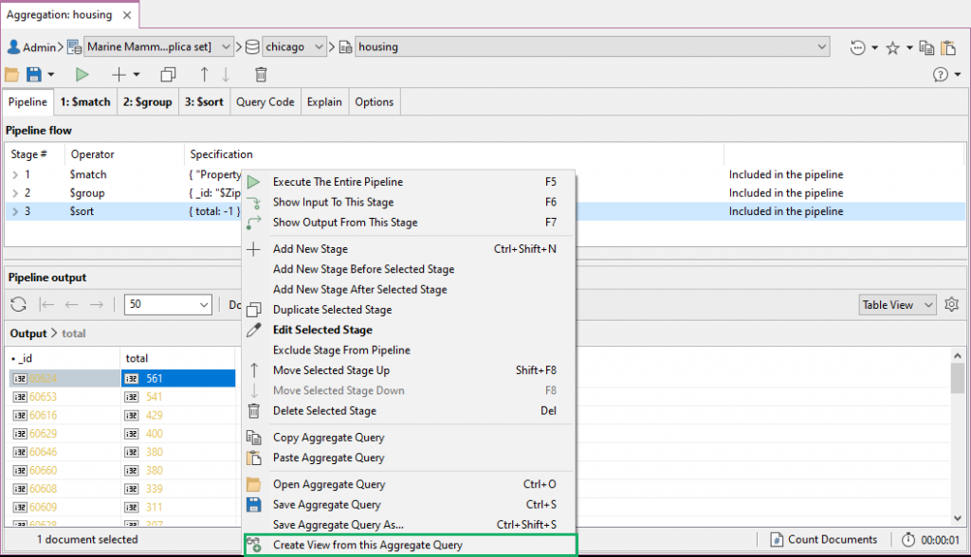
Task: Choose Show Output From This Stage
Action: coord(410,223)
